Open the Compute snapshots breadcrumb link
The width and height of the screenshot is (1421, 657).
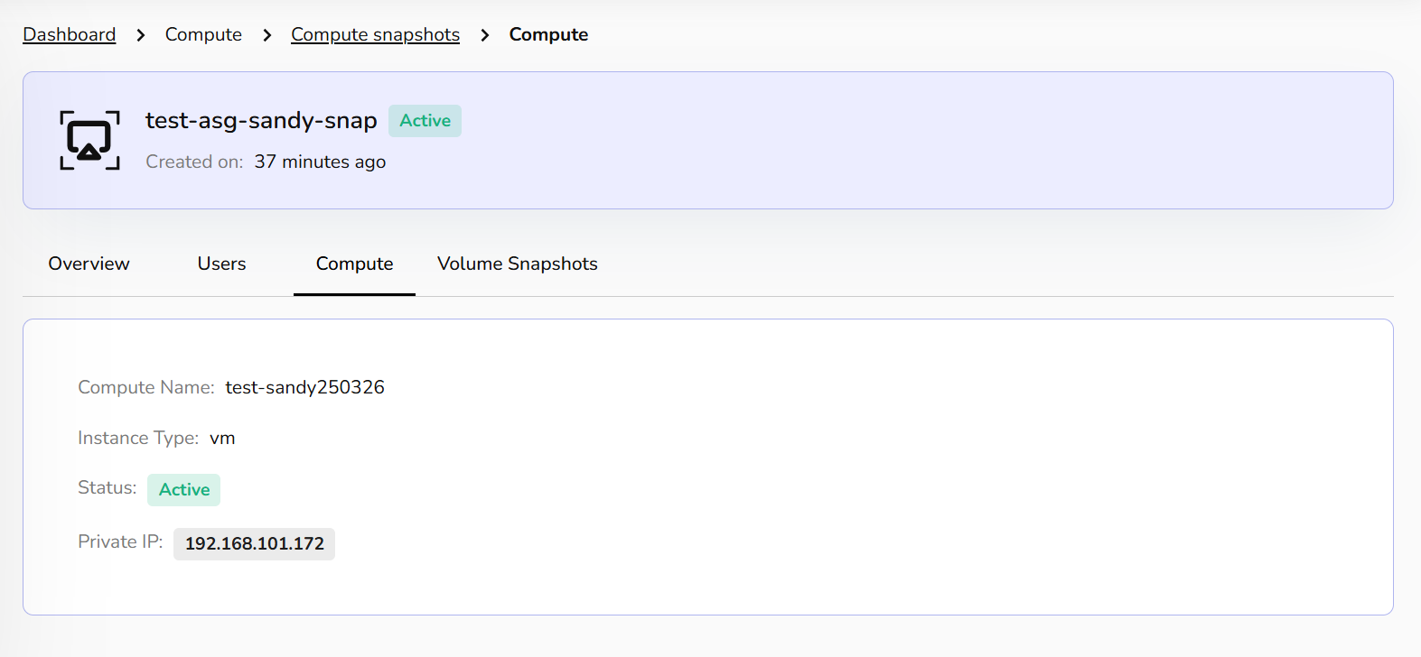(x=375, y=34)
